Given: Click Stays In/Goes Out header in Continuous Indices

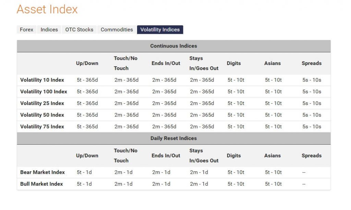Looking at the screenshot, I should (x=204, y=63).
